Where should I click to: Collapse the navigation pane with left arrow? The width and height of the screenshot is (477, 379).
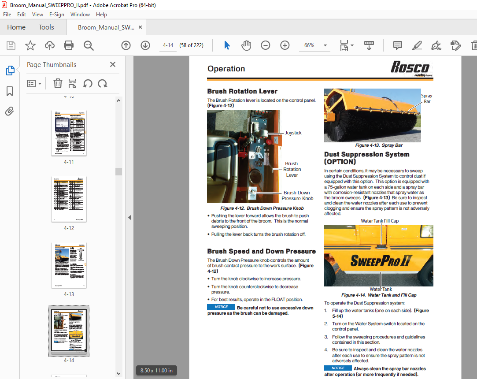click(129, 217)
